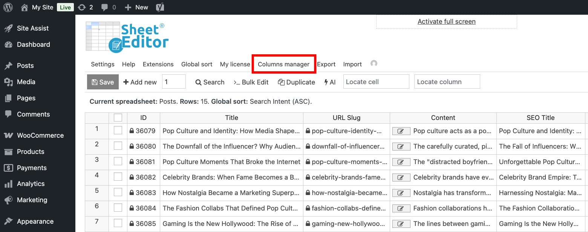Screen dimensions: 588x232
Task: Check the checkbox for row 3
Action: coord(118,162)
